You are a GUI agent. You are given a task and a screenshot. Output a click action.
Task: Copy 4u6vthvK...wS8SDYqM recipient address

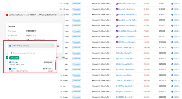click(x=133, y=48)
